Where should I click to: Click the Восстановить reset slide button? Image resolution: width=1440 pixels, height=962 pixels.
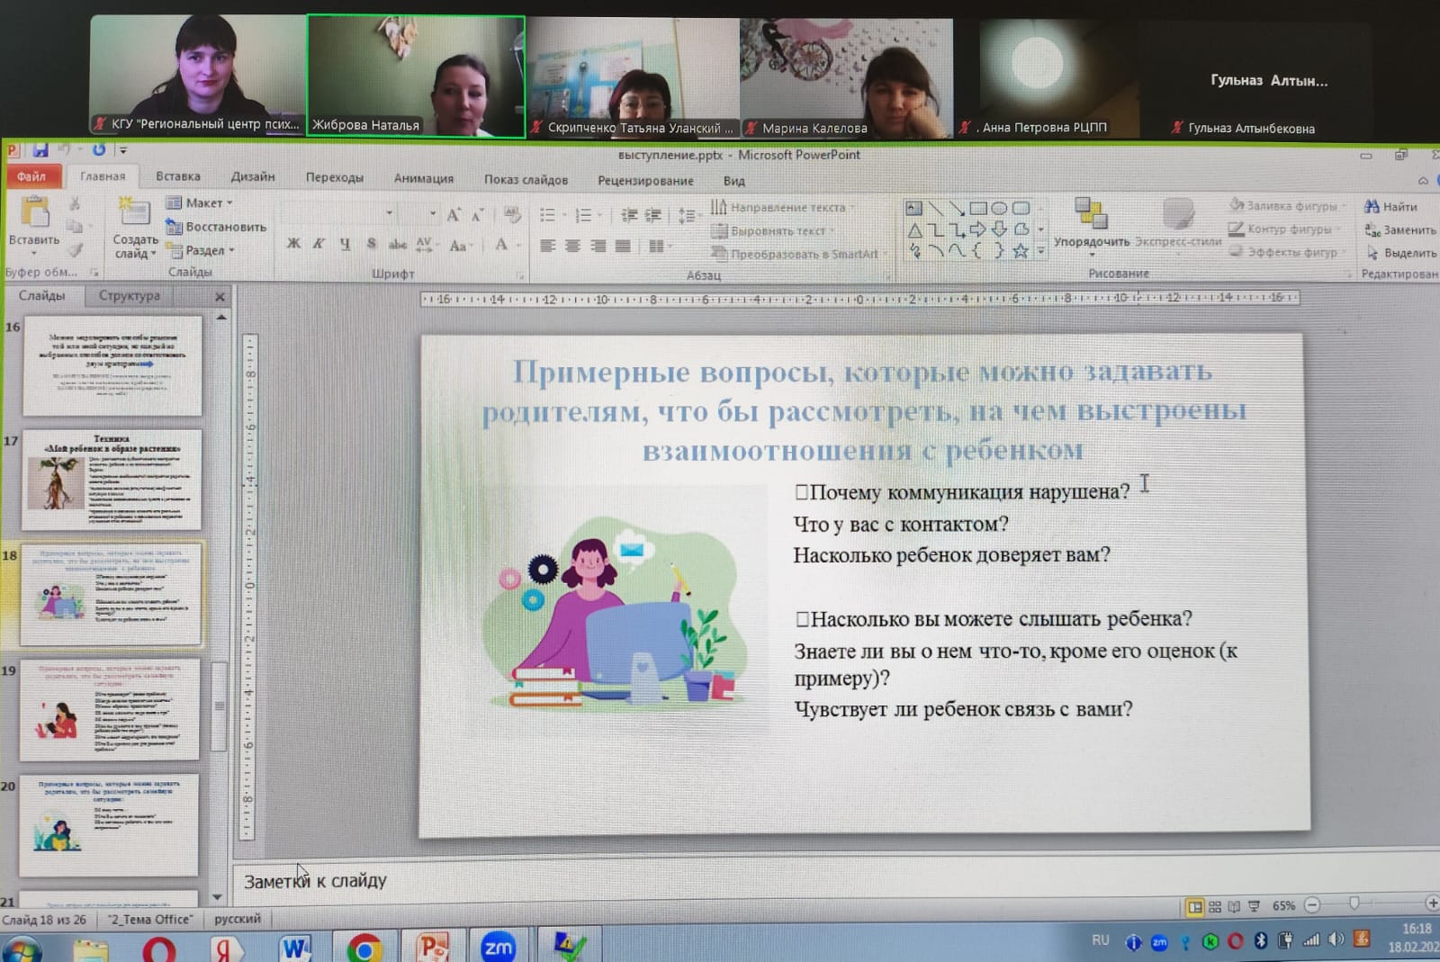pyautogui.click(x=216, y=227)
